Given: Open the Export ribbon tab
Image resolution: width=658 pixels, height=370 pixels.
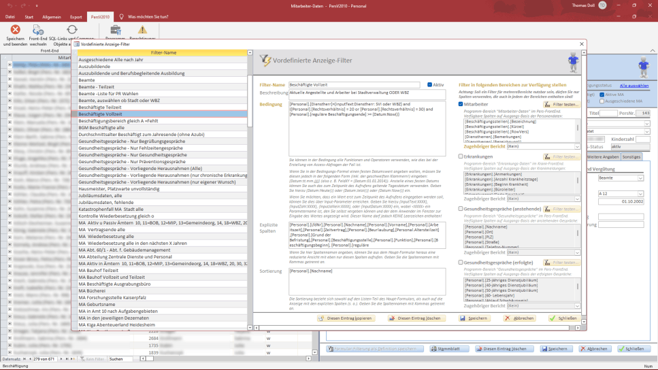Looking at the screenshot, I should pyautogui.click(x=77, y=16).
